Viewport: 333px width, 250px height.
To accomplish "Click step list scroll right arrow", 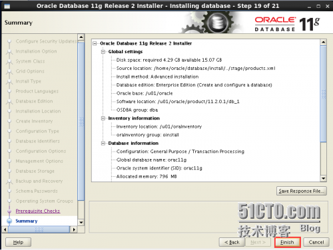I will (x=74, y=229).
